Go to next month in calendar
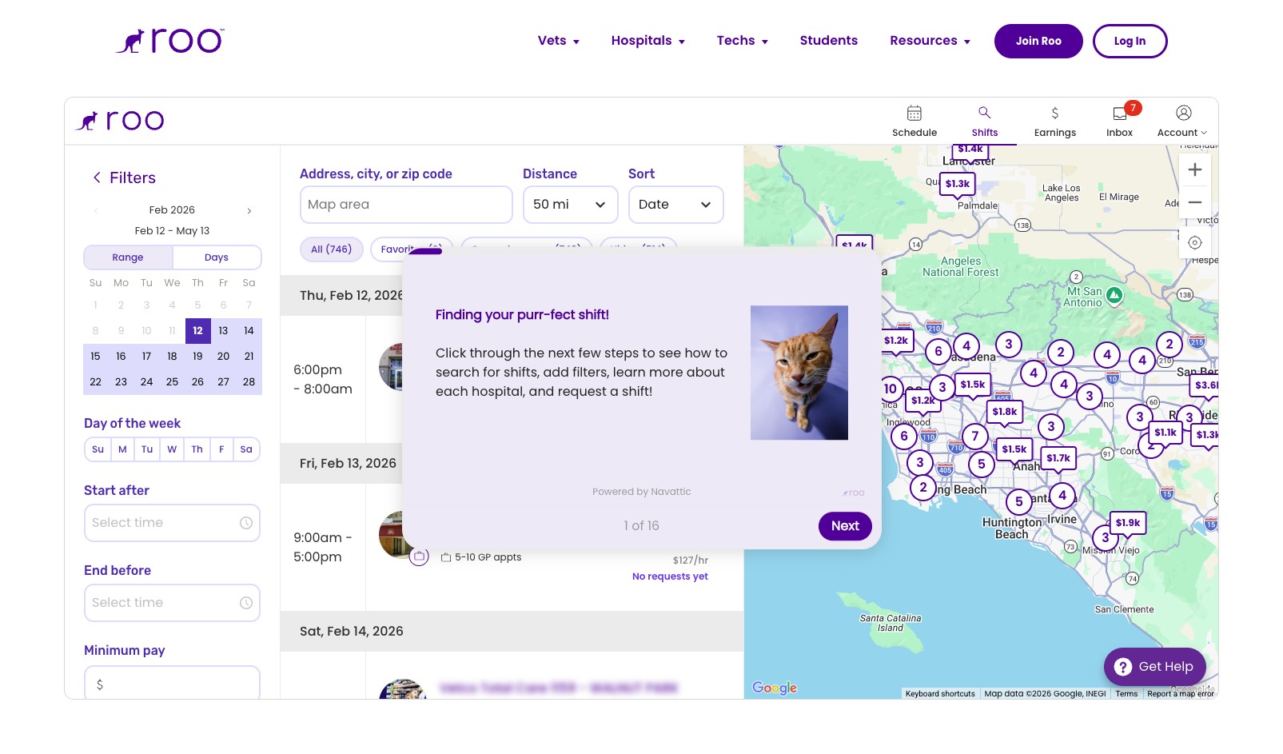This screenshot has width=1283, height=754. (x=249, y=211)
